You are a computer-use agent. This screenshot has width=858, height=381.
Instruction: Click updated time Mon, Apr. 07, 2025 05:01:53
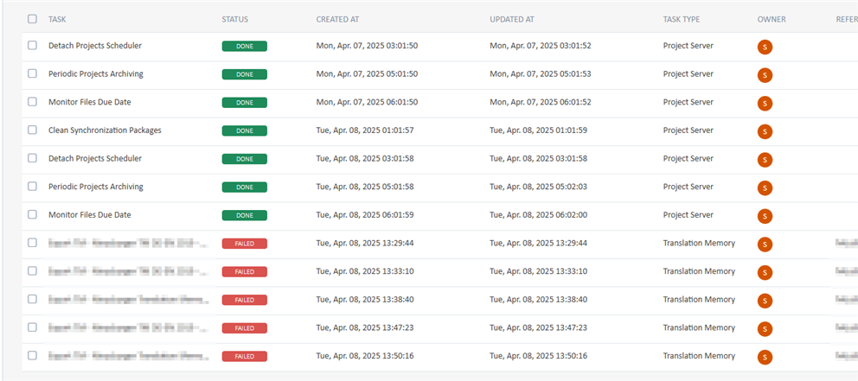coord(540,73)
